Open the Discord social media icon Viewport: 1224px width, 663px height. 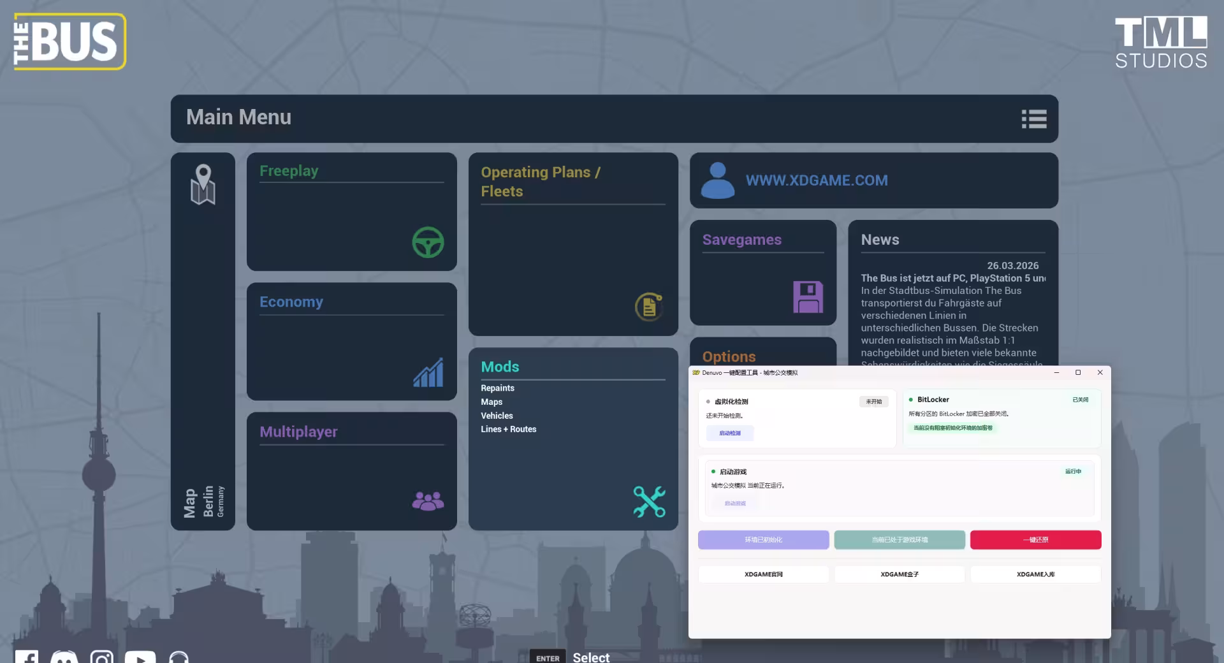[x=64, y=657]
